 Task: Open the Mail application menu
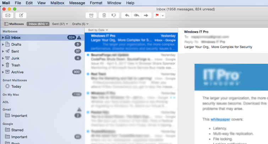point(6,3)
